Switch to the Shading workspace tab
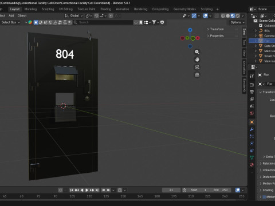The height and width of the screenshot is (206, 275). point(106,9)
